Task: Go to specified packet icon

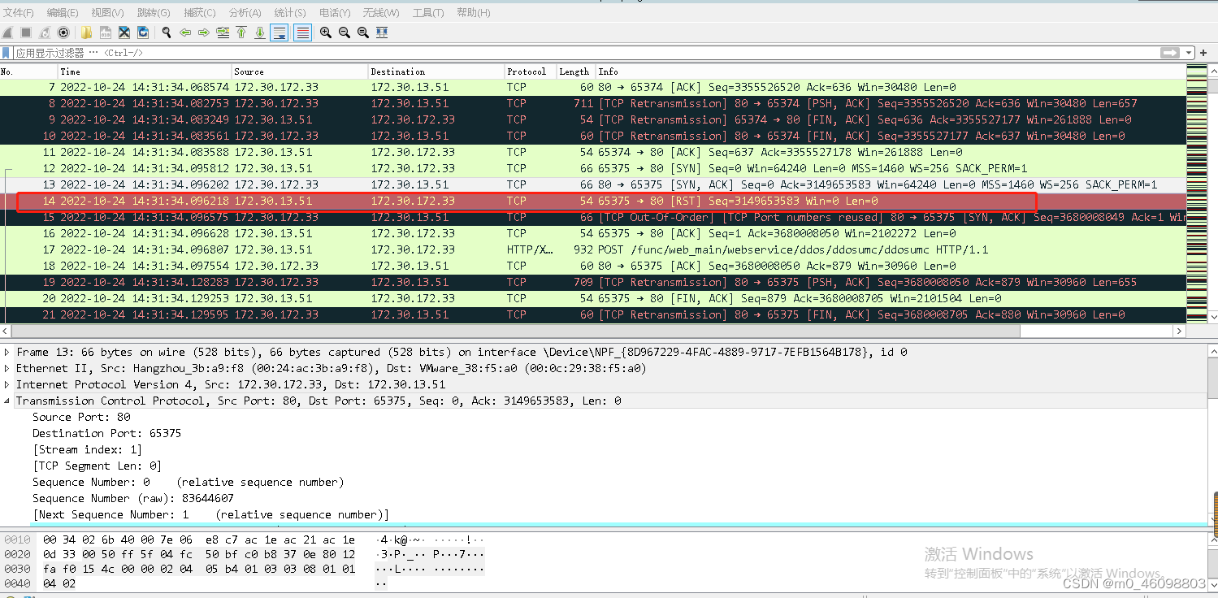Action: 223,32
